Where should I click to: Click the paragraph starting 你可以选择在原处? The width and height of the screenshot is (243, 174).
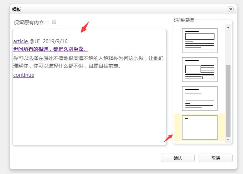[88, 62]
